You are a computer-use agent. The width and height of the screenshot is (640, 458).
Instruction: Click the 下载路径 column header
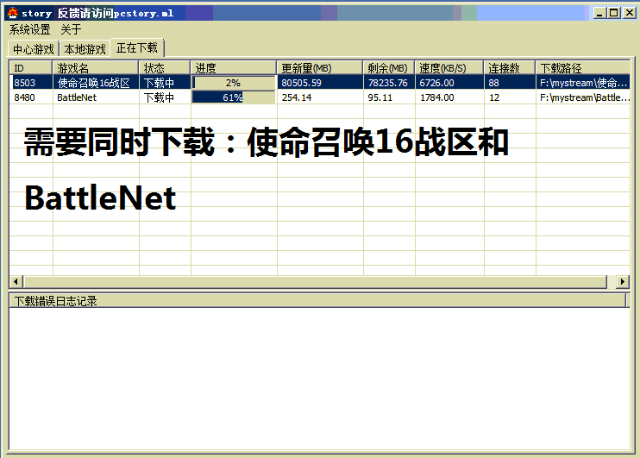click(583, 68)
